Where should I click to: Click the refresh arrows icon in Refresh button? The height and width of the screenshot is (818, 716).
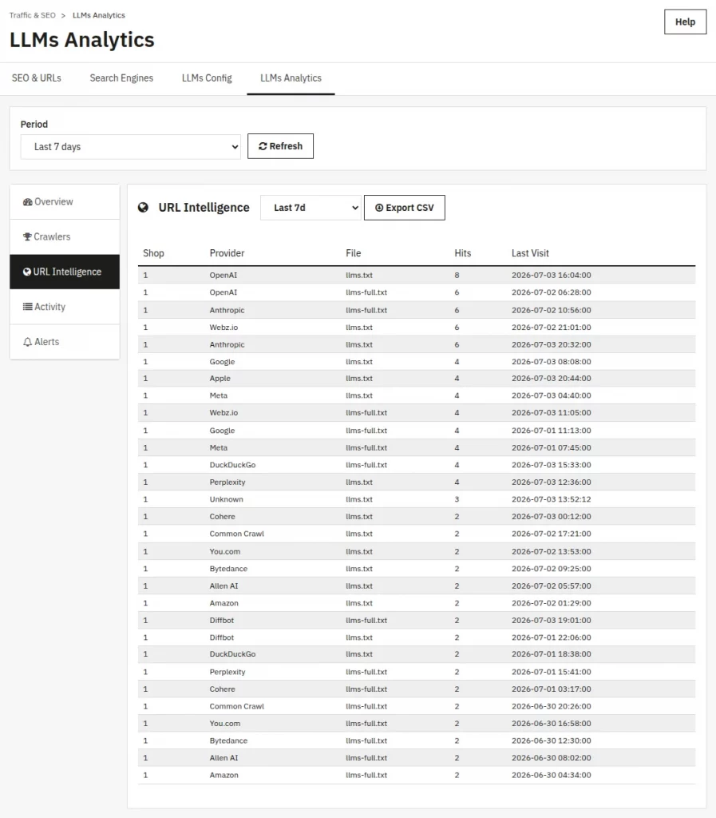(x=263, y=147)
